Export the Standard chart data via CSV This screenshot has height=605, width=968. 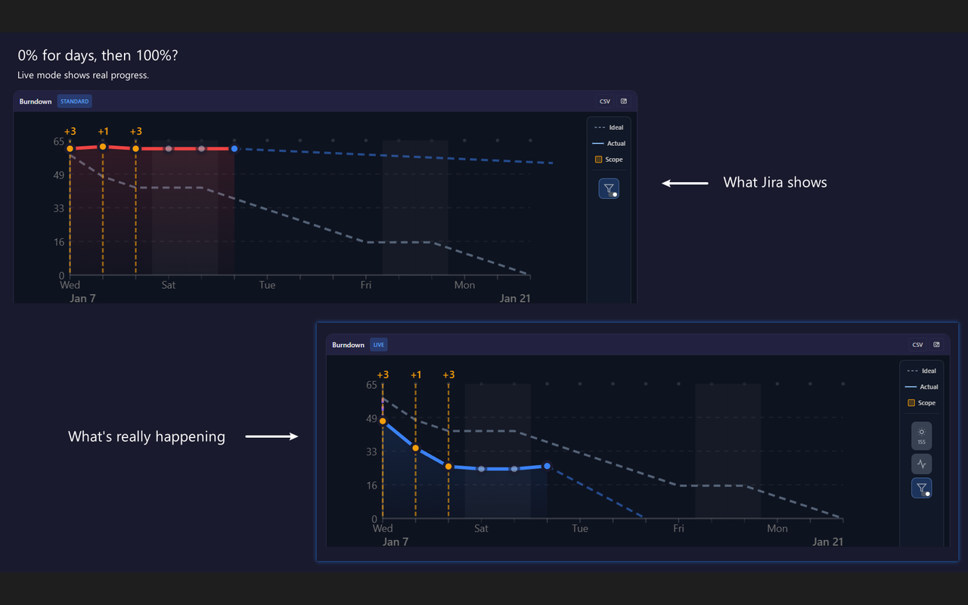(604, 101)
